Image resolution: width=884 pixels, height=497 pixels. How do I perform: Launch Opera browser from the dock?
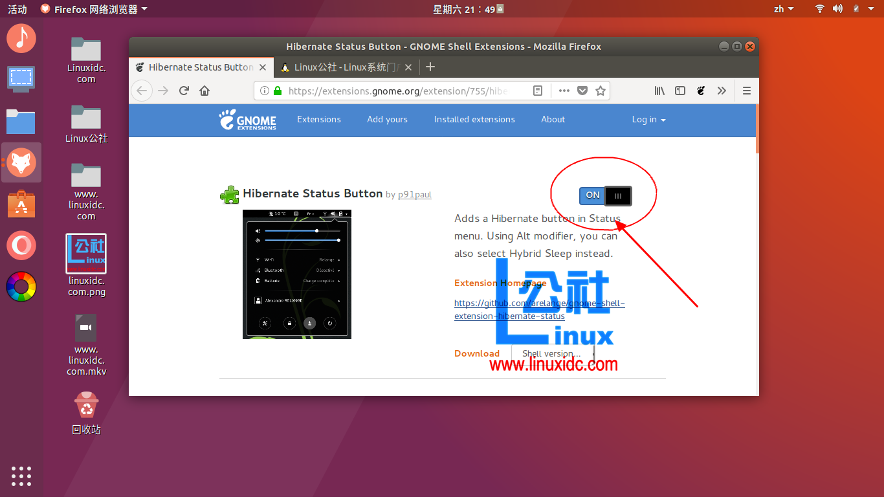click(x=21, y=245)
